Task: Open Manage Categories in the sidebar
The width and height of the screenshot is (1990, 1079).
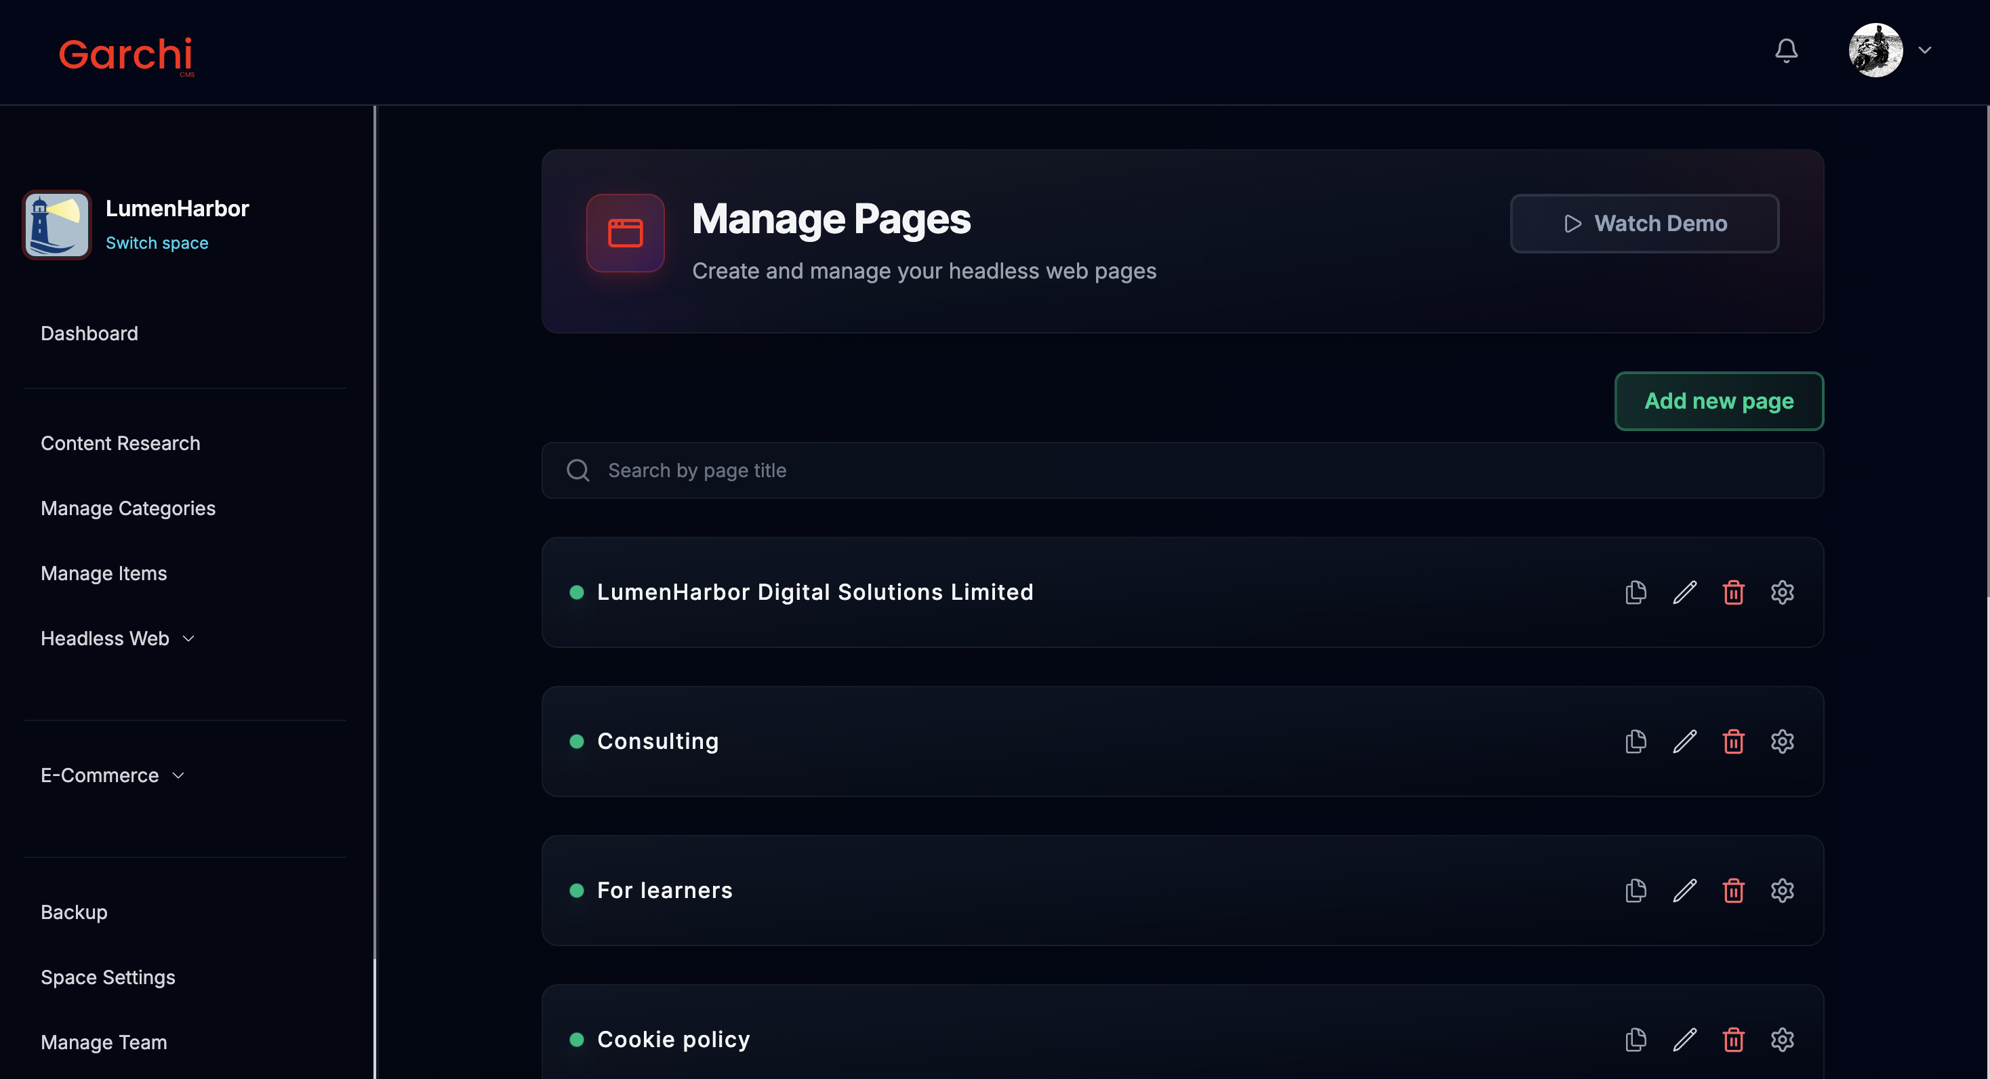Action: [127, 508]
